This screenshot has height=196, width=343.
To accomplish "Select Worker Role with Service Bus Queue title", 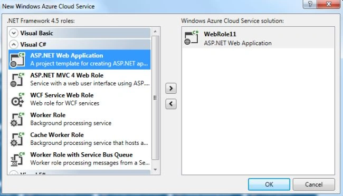I will pyautogui.click(x=81, y=155).
